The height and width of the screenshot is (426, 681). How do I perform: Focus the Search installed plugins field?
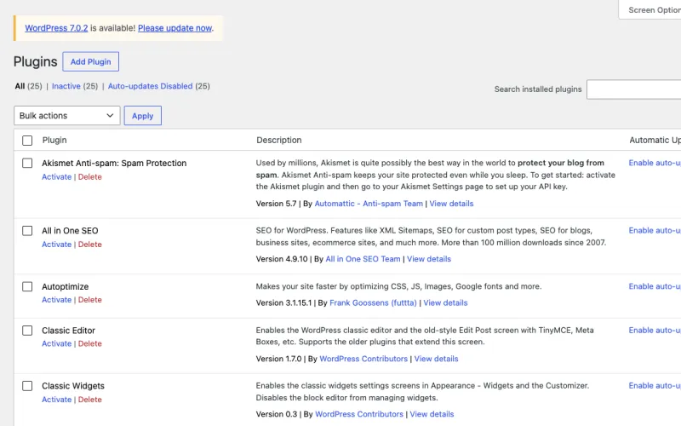click(x=634, y=89)
